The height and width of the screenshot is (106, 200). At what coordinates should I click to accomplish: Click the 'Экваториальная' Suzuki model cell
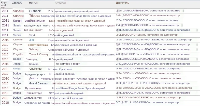pyautogui.click(x=35, y=21)
